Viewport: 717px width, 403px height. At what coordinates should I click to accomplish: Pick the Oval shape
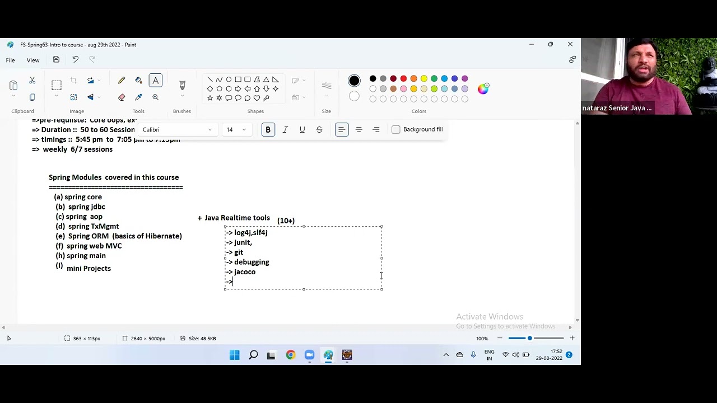[229, 79]
